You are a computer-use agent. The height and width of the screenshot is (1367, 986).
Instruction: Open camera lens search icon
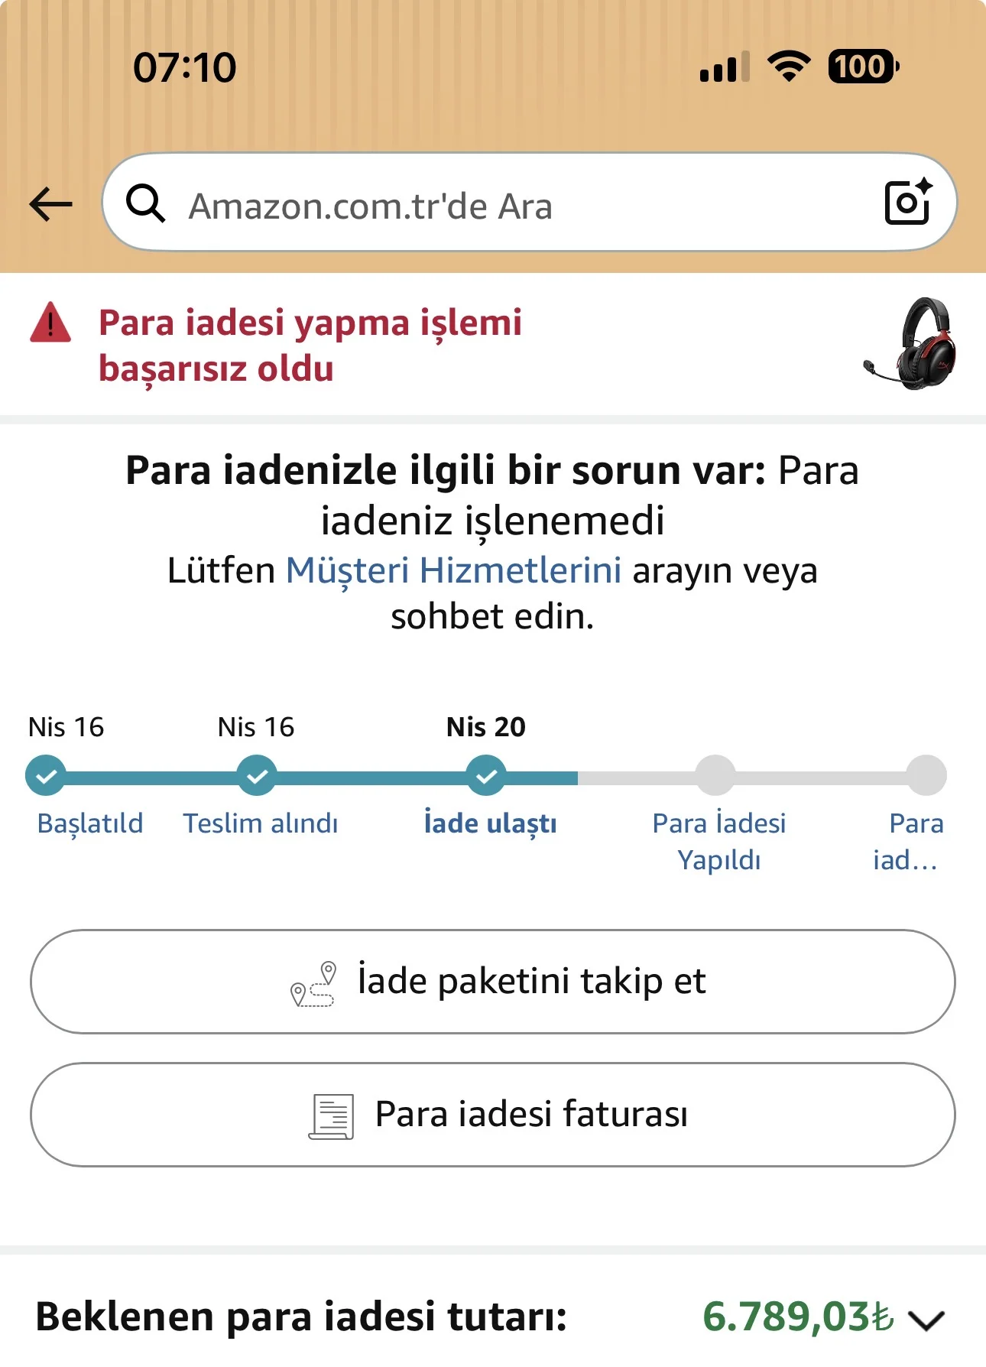pos(908,202)
